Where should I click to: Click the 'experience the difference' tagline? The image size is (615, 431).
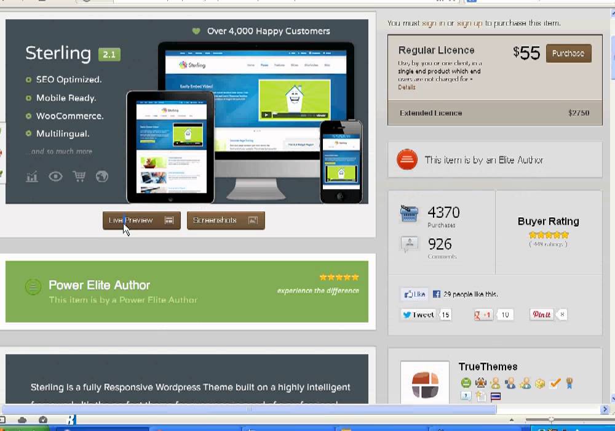(x=318, y=291)
